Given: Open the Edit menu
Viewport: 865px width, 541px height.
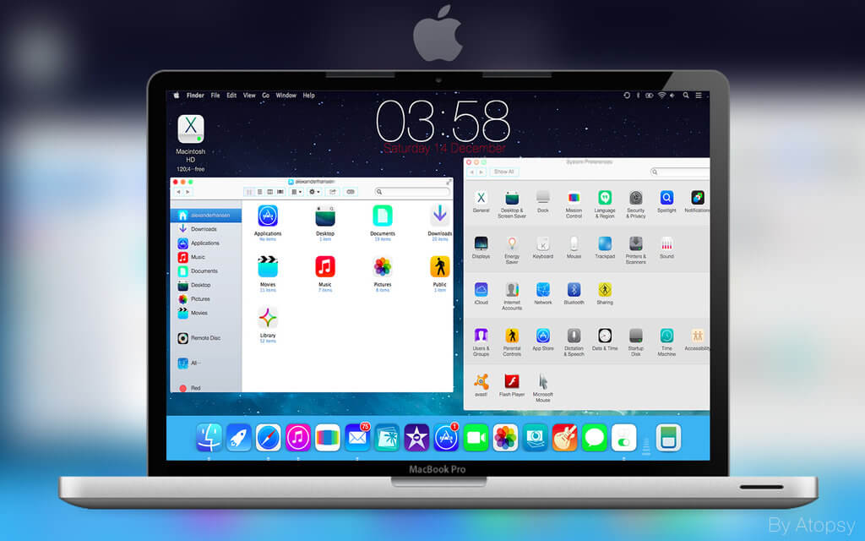Looking at the screenshot, I should tap(231, 96).
